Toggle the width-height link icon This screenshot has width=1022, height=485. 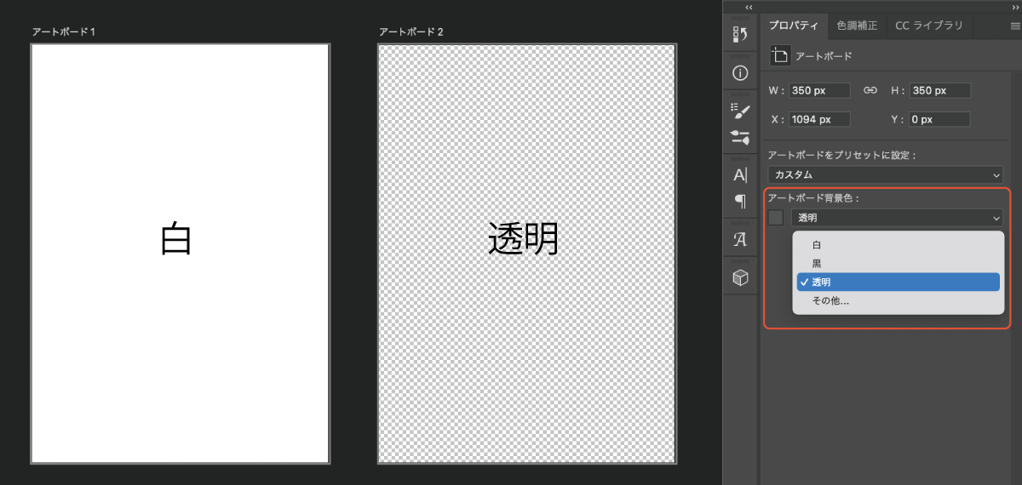pyautogui.click(x=870, y=90)
